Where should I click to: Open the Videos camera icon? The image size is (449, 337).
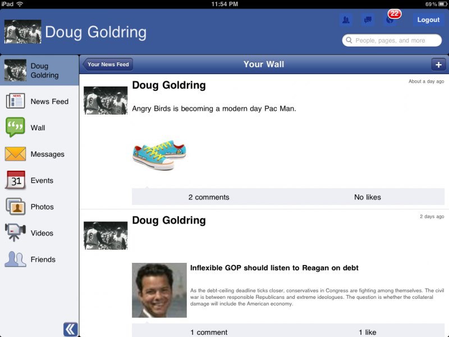(x=15, y=233)
